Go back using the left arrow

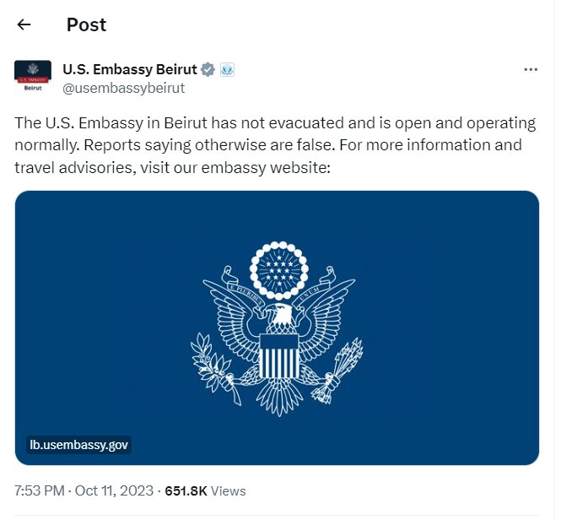[x=24, y=24]
